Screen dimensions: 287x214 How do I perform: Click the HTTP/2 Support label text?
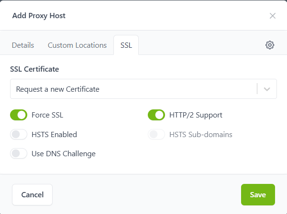pos(196,115)
